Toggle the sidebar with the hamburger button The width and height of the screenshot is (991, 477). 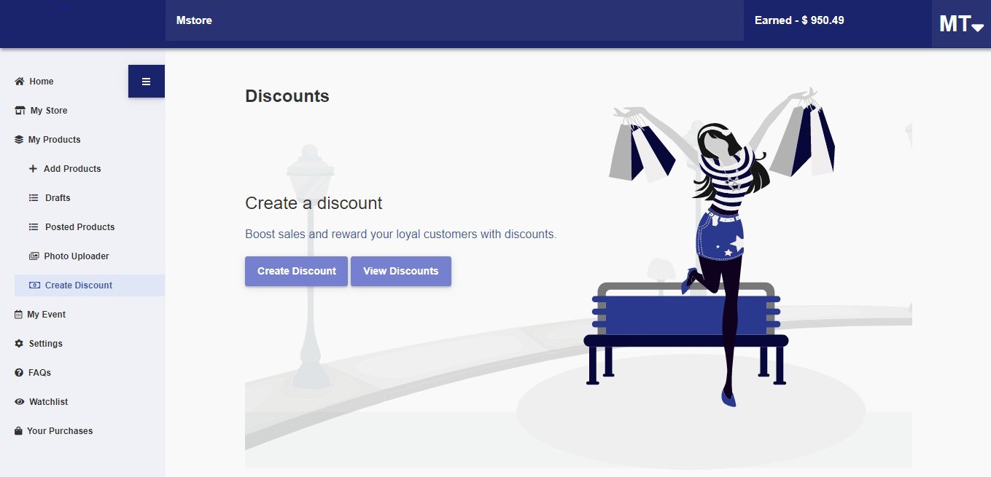click(147, 82)
